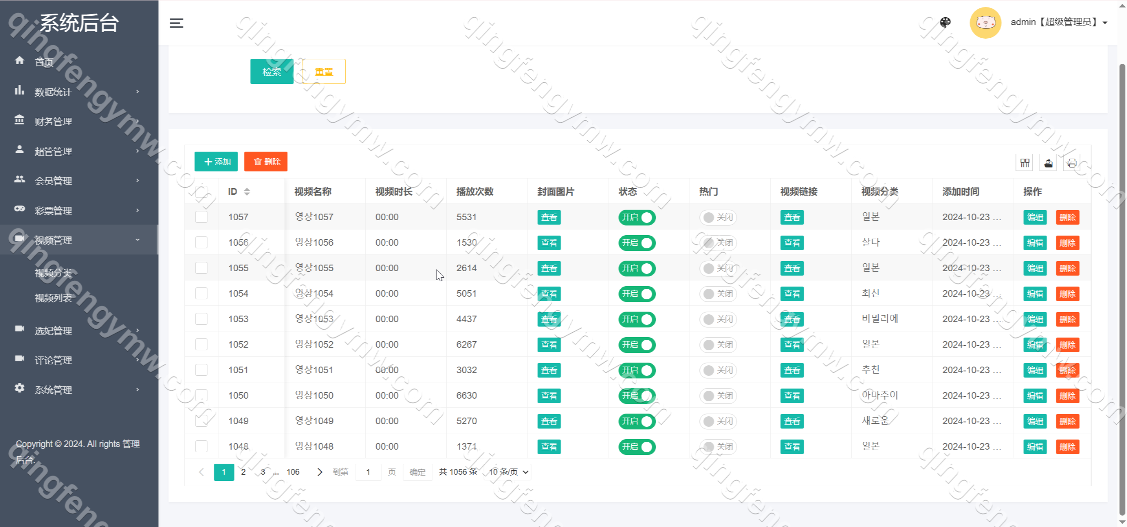This screenshot has height=527, width=1127.
Task: Open the 10 条/页 page size dropdown
Action: 508,472
